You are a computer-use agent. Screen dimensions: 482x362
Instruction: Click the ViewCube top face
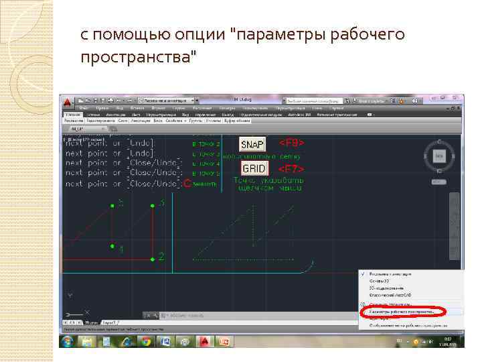439,156
